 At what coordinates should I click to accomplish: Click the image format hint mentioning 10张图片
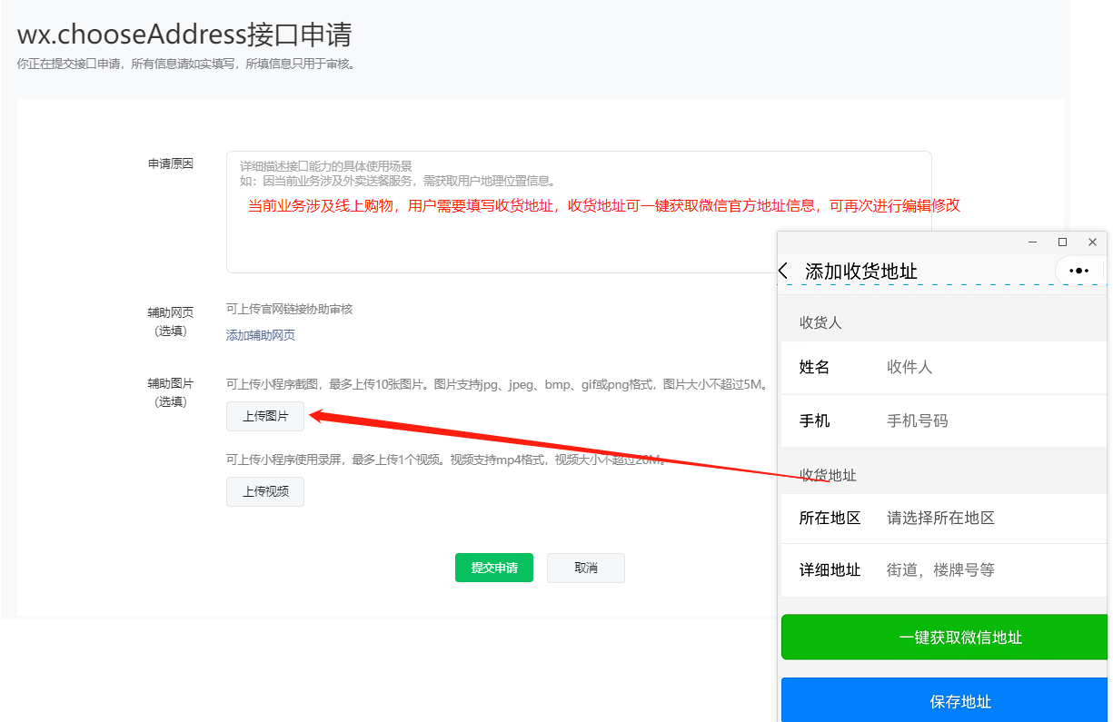click(497, 384)
